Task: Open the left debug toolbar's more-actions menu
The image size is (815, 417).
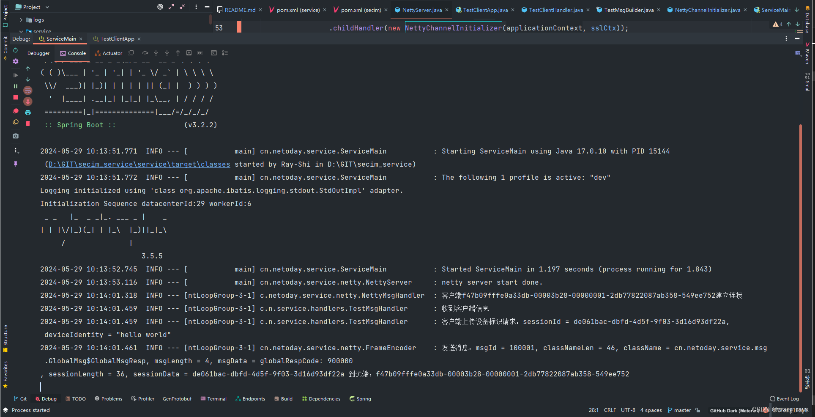Action: pos(16,151)
